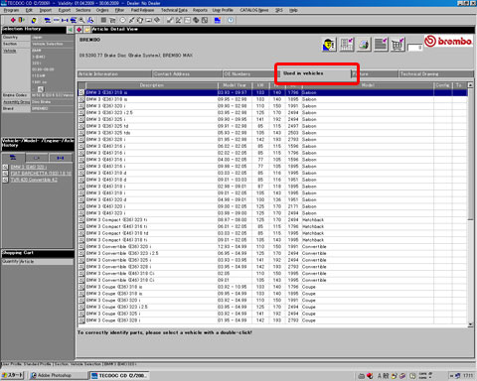Select the highlighted BMW 3 (E36) 318 is row
477x381 pixels.
pos(272,93)
